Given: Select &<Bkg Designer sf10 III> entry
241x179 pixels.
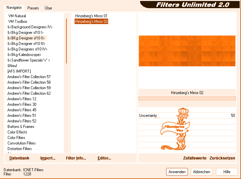Looking at the screenshot, I should pos(26,44).
